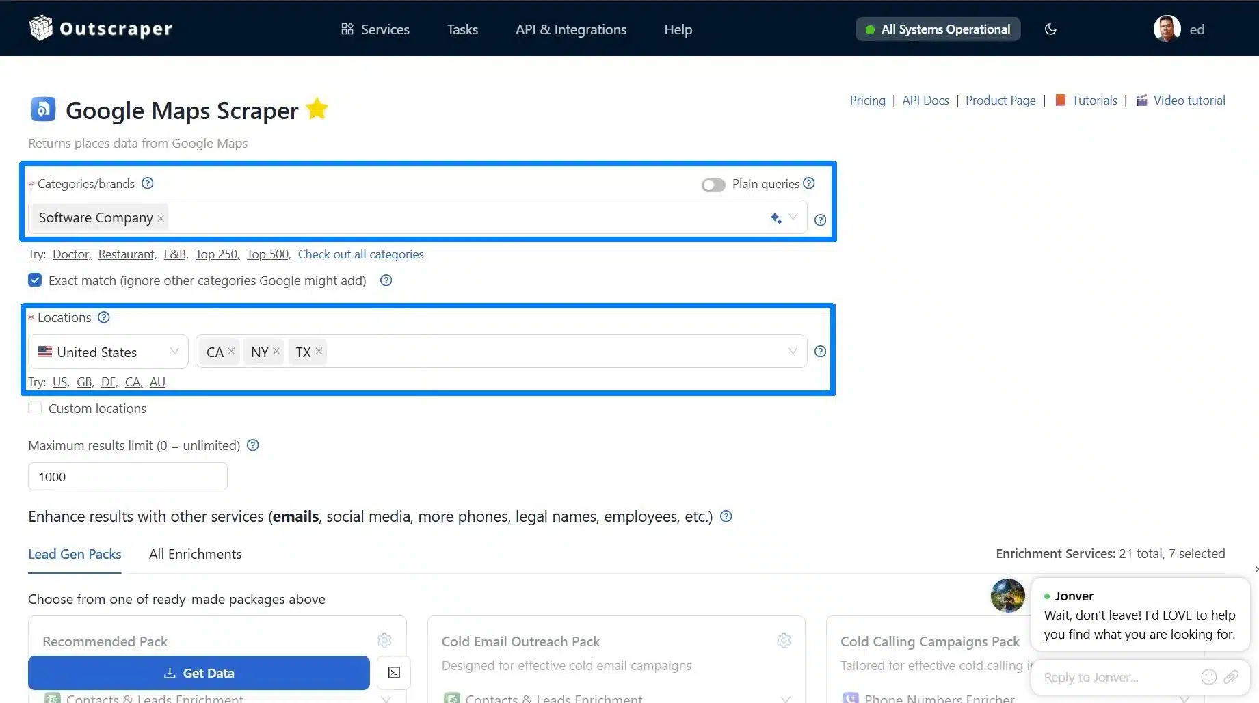Check the Custom locations checkbox

[35, 408]
